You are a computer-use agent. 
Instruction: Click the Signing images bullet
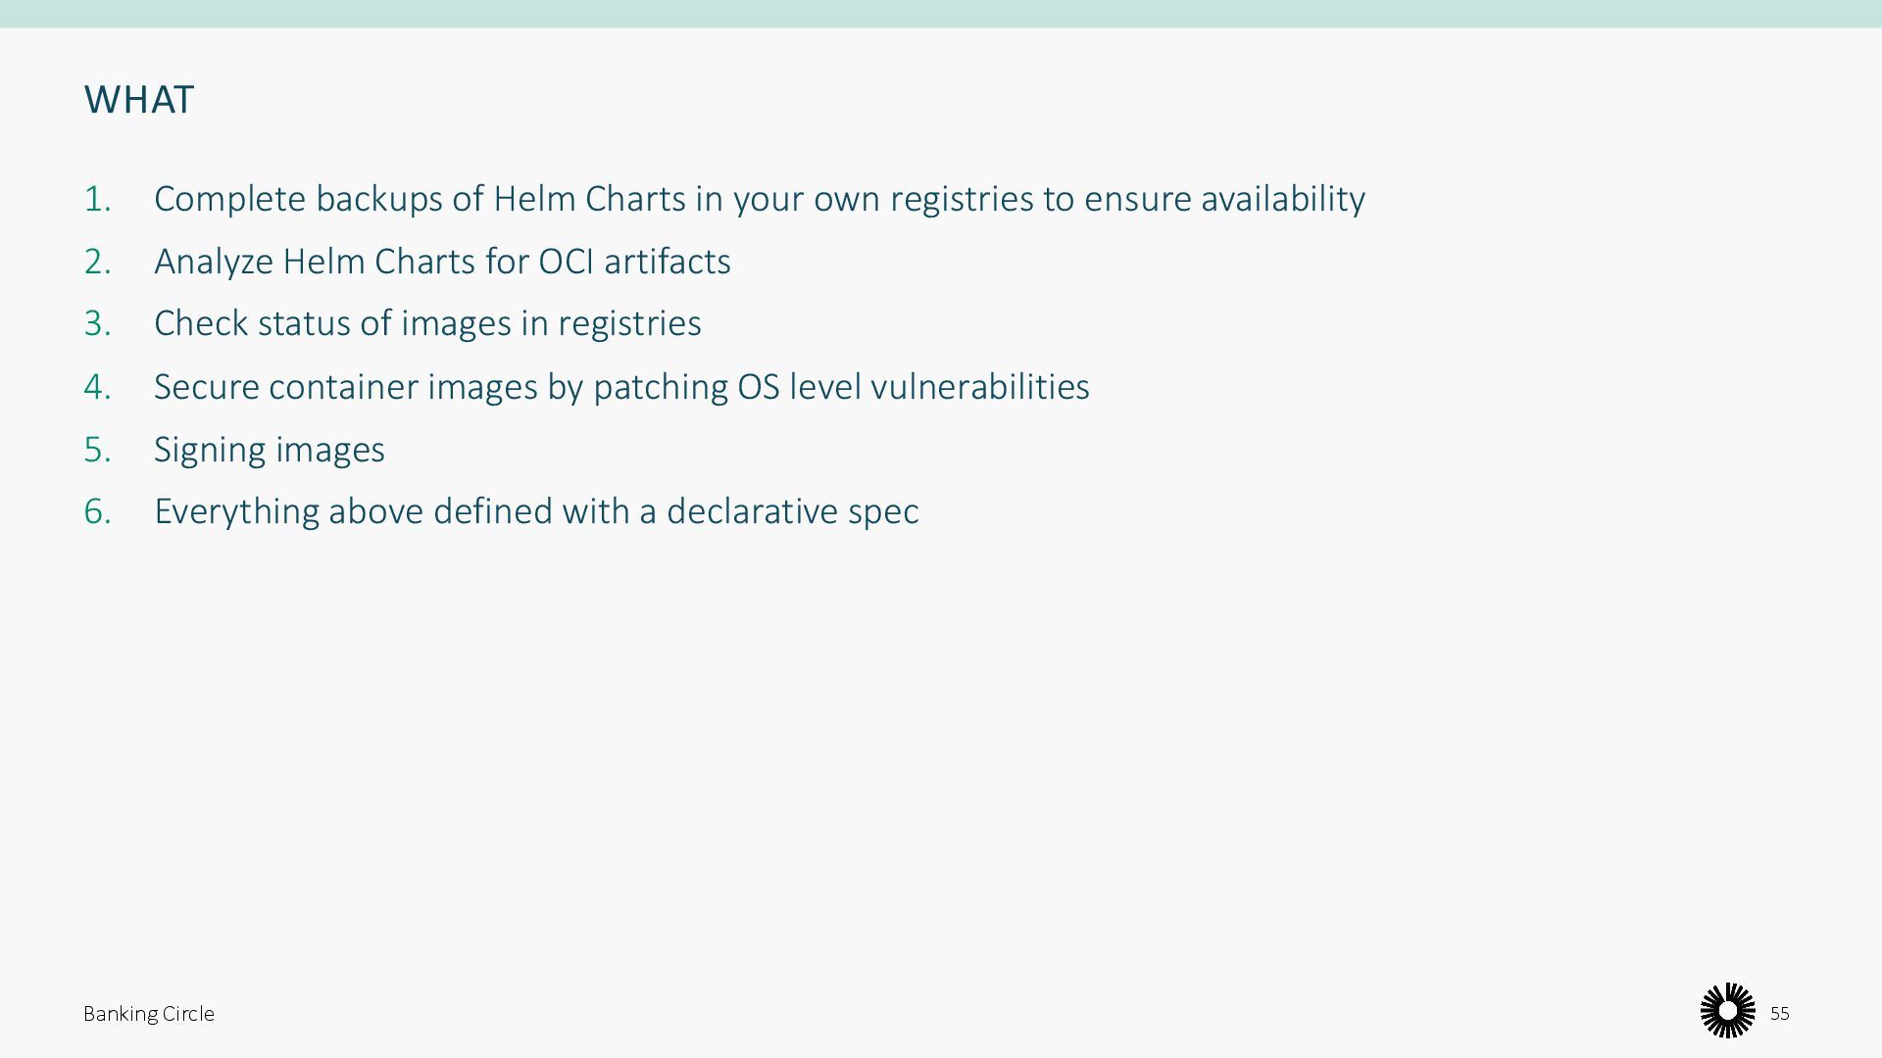(269, 450)
